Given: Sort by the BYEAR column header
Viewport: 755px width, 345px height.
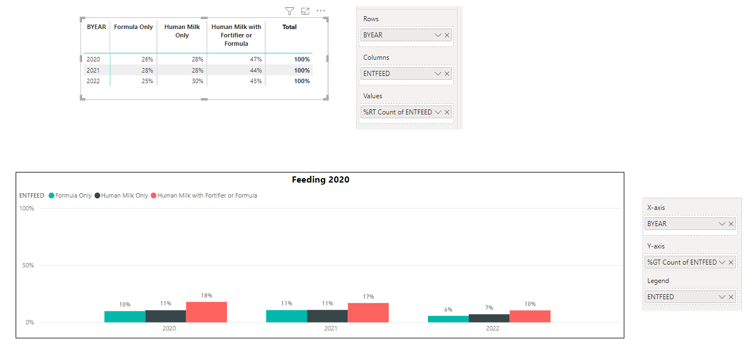Looking at the screenshot, I should (x=96, y=27).
